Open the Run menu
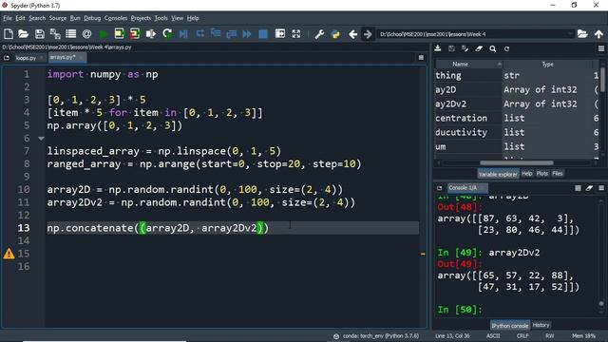The height and width of the screenshot is (342, 608). 75,18
